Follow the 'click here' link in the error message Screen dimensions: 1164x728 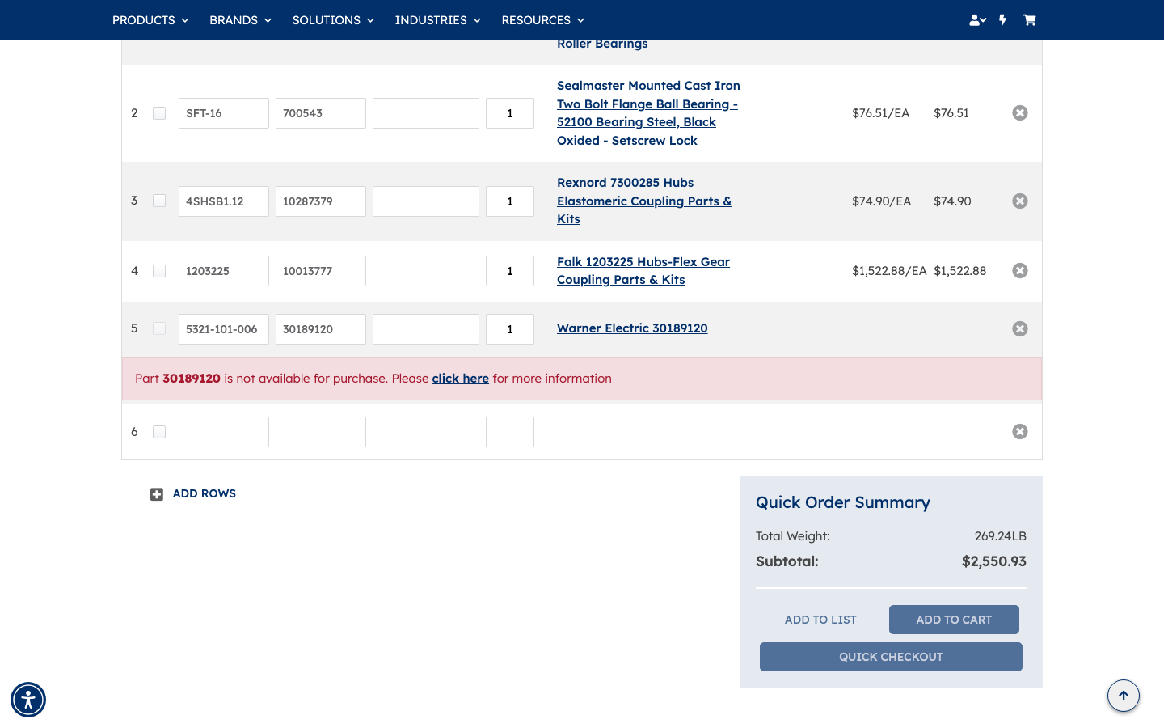460,379
